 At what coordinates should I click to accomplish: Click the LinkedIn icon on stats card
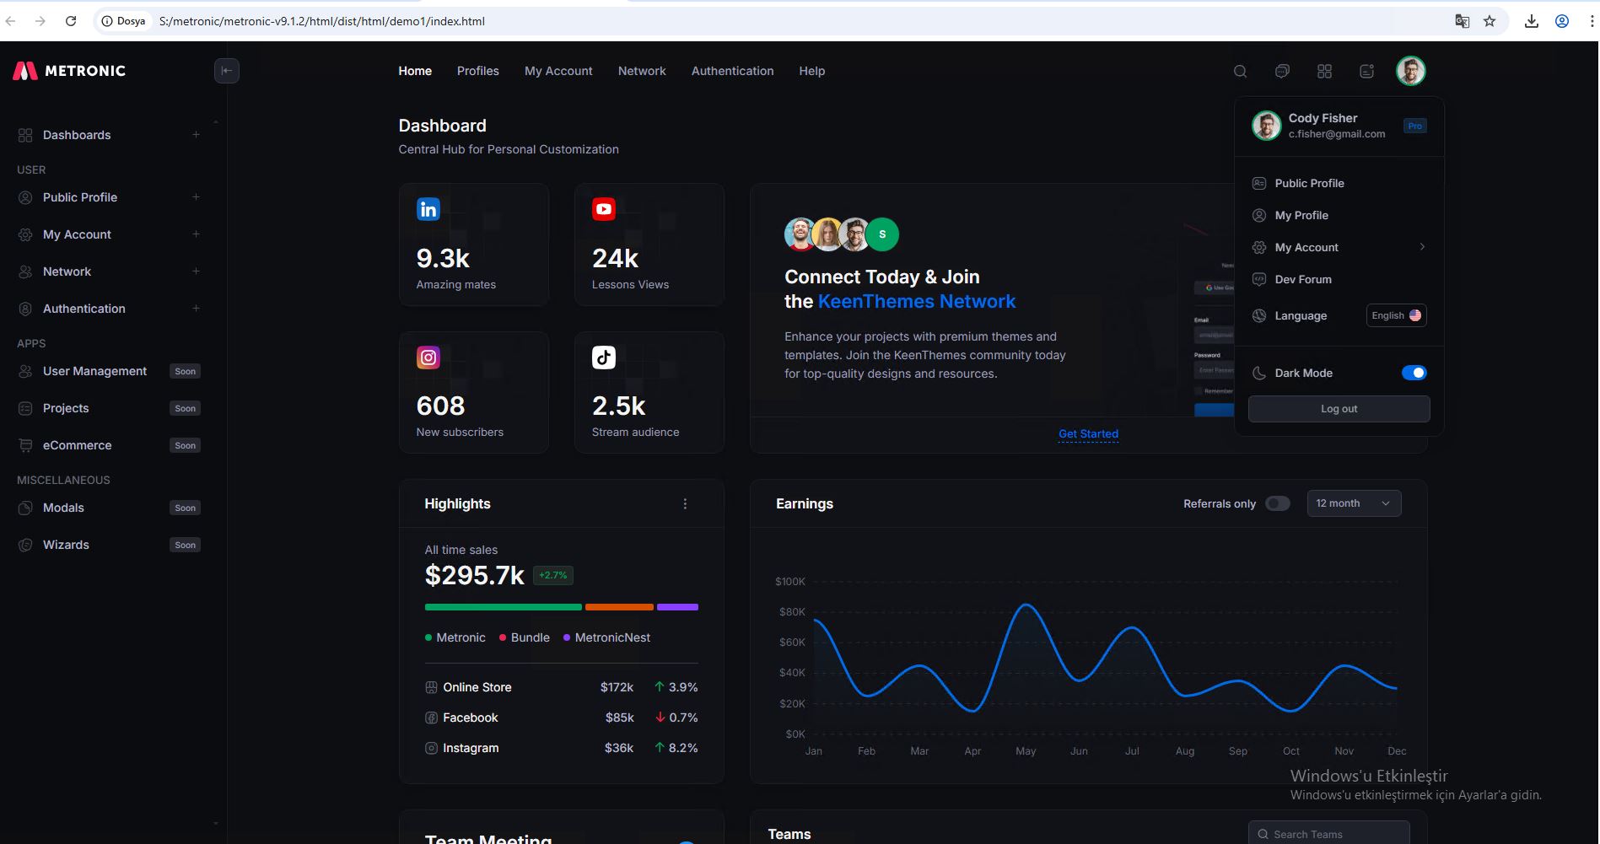[x=428, y=209]
